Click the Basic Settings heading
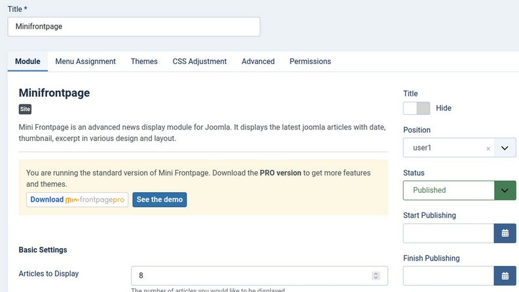The height and width of the screenshot is (292, 519). click(x=43, y=250)
